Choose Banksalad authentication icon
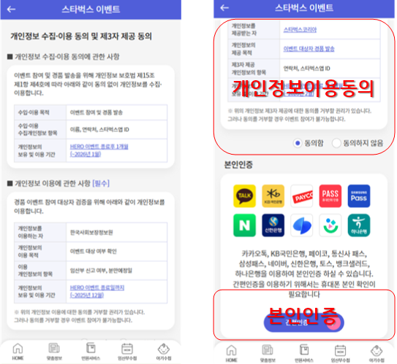The height and width of the screenshot is (364, 397). 330,225
